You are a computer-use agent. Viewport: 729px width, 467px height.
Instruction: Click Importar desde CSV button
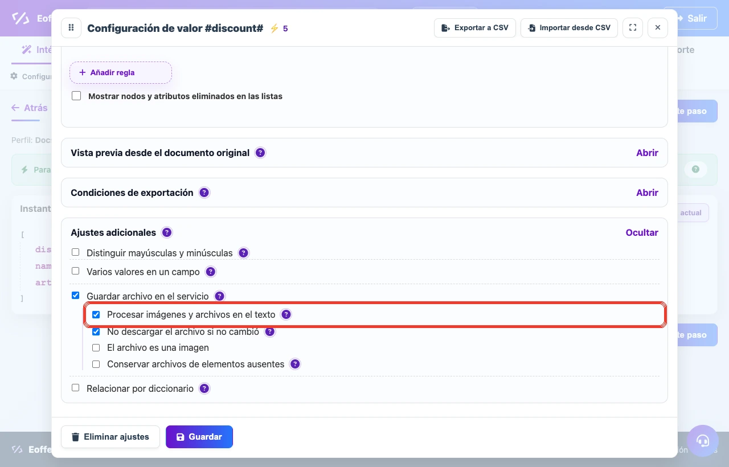click(x=569, y=28)
